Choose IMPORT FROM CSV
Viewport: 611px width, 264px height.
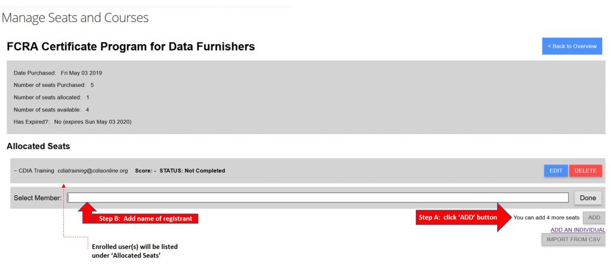(x=573, y=239)
